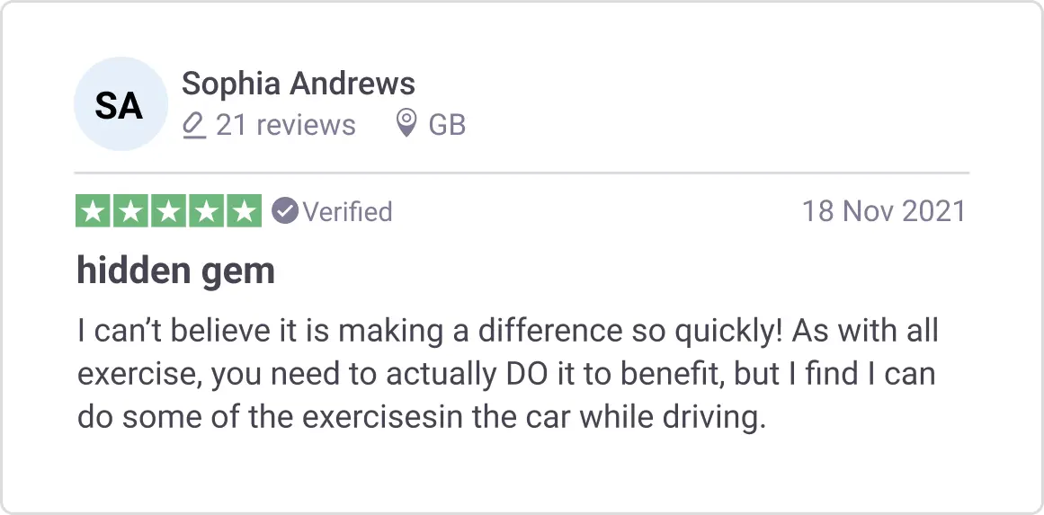Click the review line starting 'I can't believe'

click(507, 331)
